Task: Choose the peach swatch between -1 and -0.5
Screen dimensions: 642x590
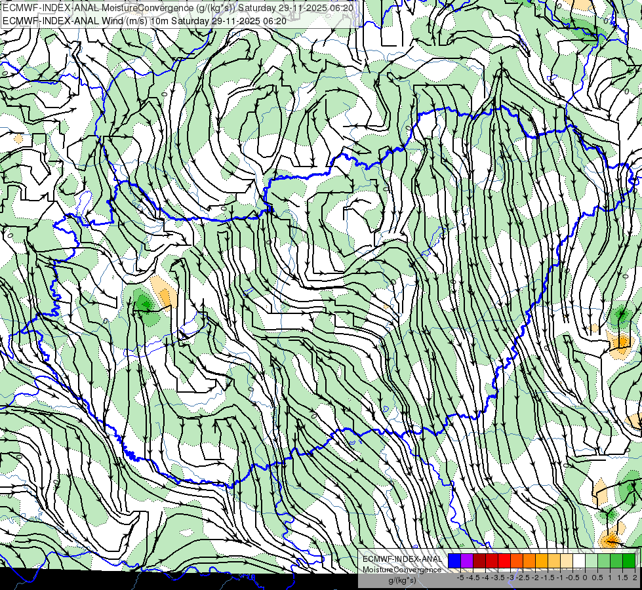Action: click(x=567, y=560)
